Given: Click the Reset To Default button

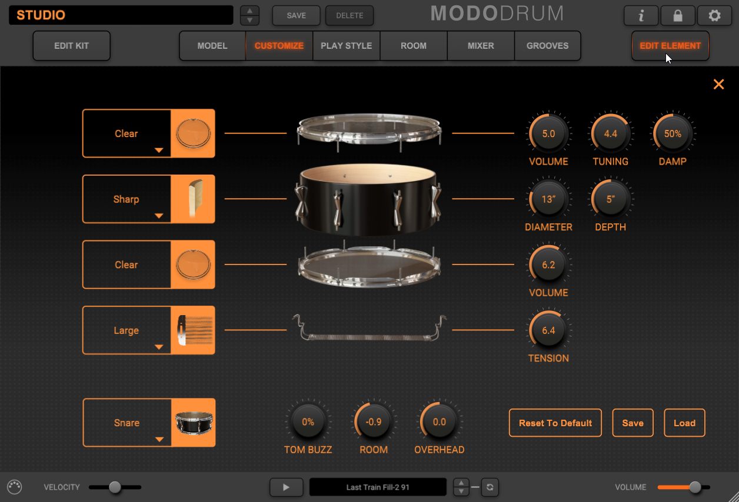Looking at the screenshot, I should [555, 423].
